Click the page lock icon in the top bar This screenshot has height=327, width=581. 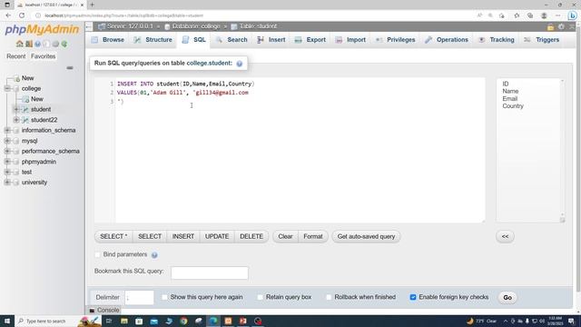tap(551, 26)
